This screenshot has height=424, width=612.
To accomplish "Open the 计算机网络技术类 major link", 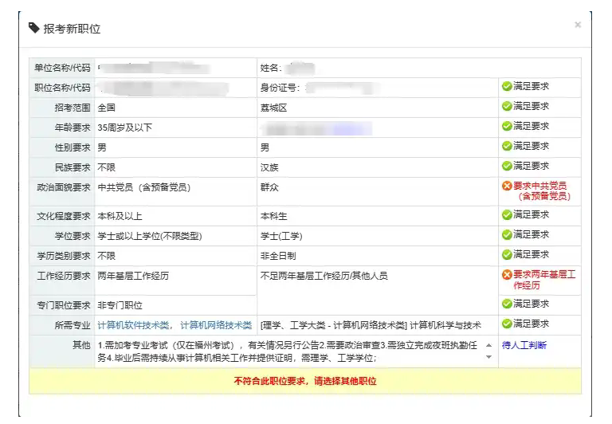I will (216, 325).
